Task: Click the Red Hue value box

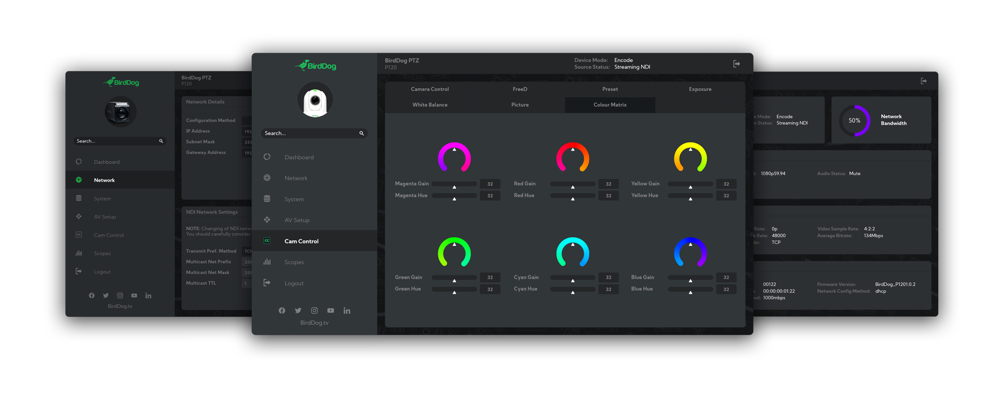Action: [609, 196]
